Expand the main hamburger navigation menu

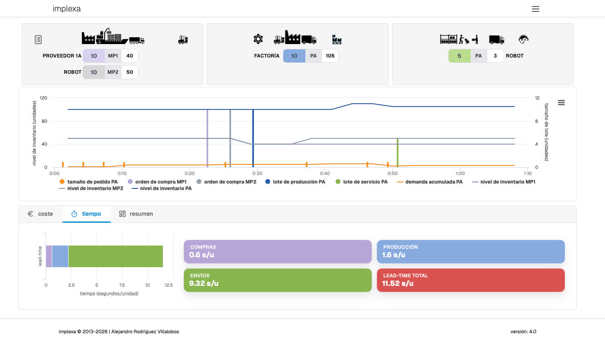pos(536,9)
